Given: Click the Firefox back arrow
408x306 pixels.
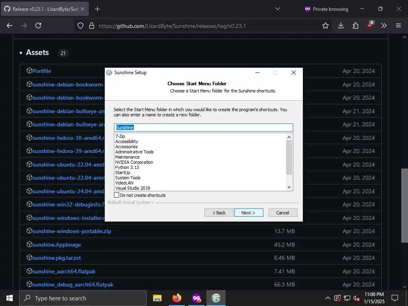Looking at the screenshot, I should (x=10, y=25).
